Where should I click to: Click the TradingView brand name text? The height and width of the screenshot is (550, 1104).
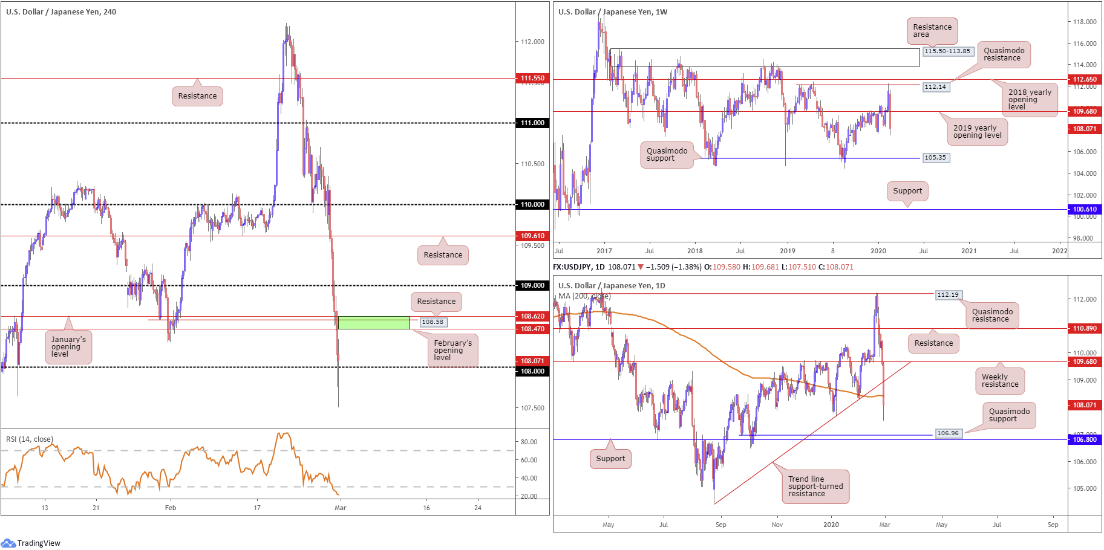pos(39,543)
